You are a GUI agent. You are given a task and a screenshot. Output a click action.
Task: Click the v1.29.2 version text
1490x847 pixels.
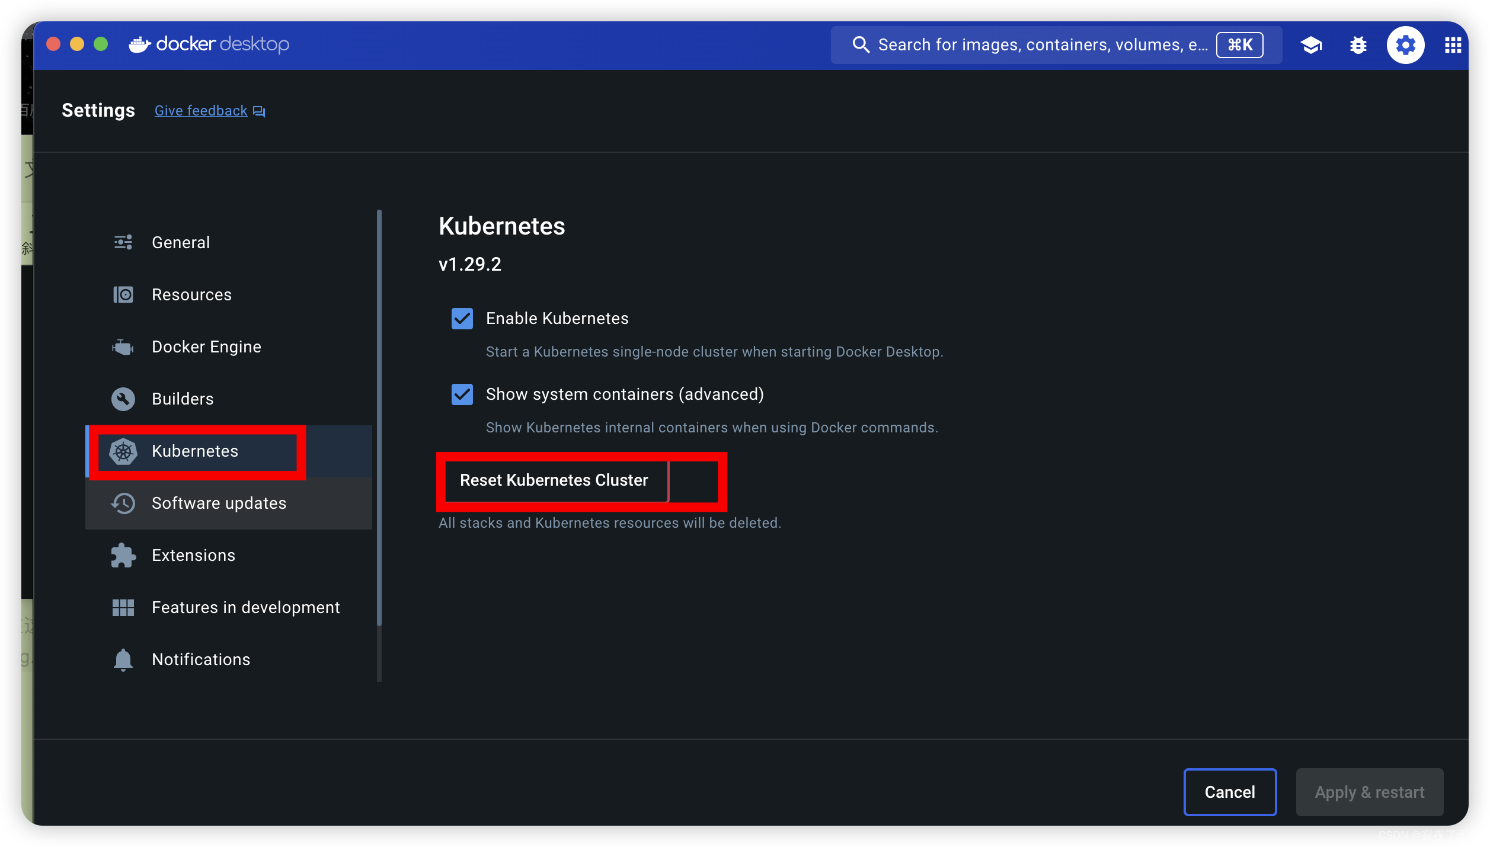(x=470, y=264)
